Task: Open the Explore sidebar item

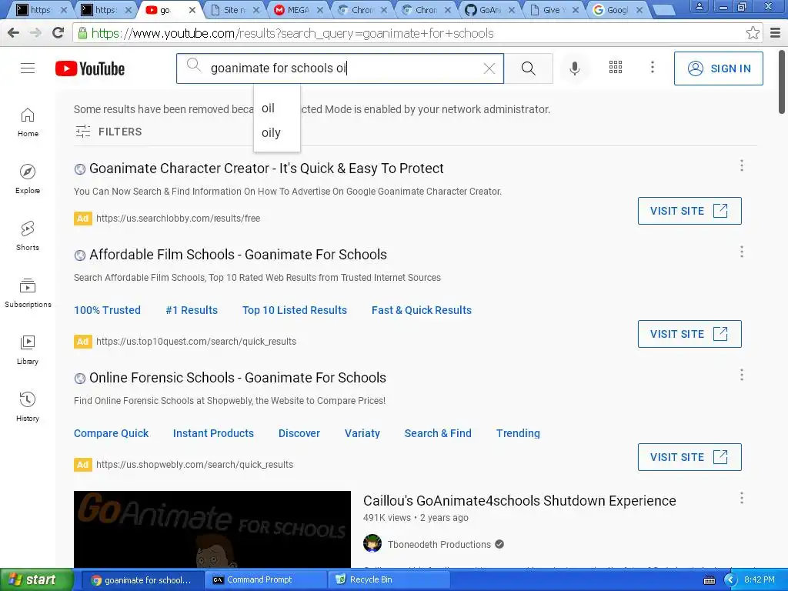Action: pos(28,179)
